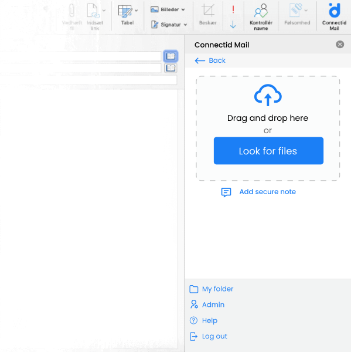Click Log out

pyautogui.click(x=214, y=336)
